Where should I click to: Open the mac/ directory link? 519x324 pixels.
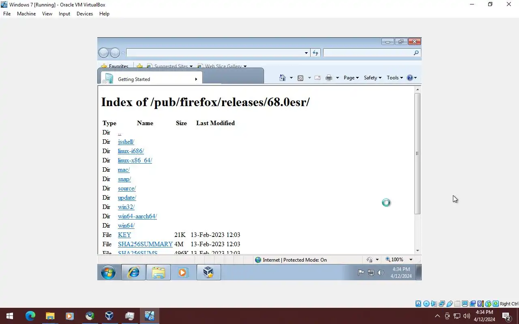[x=124, y=170]
